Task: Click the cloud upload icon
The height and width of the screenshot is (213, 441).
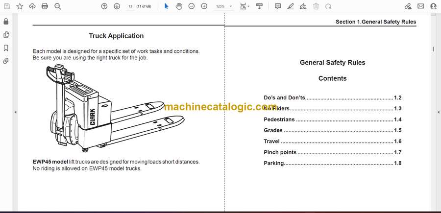Action: [32, 6]
